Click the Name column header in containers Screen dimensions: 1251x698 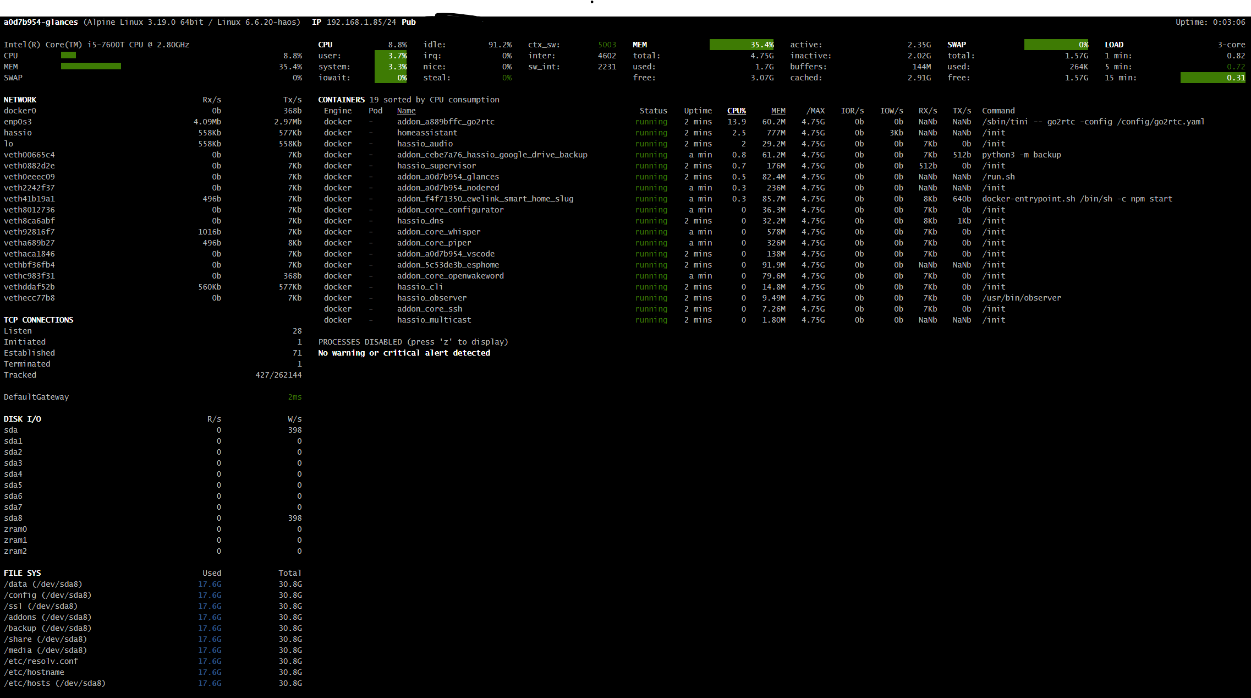[x=406, y=111]
